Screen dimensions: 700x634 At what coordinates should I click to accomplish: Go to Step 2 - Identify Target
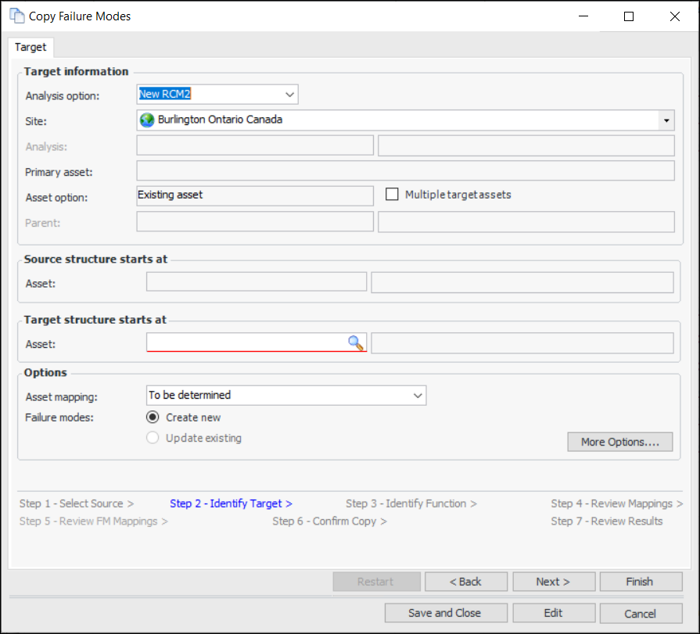[231, 504]
